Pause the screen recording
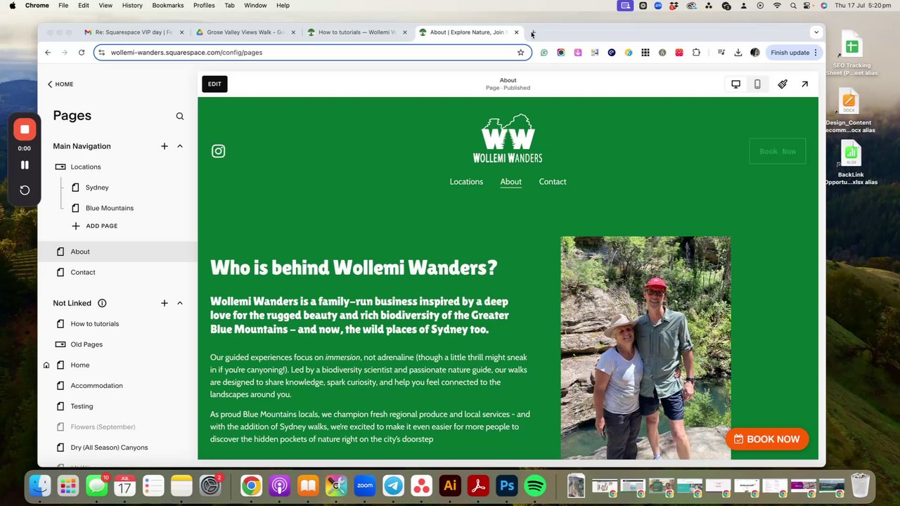900x506 pixels. tap(25, 165)
